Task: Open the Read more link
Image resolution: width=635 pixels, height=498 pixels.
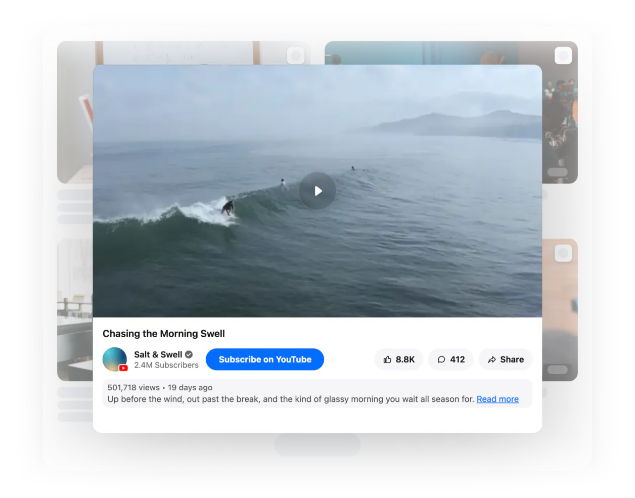Action: pyautogui.click(x=497, y=399)
